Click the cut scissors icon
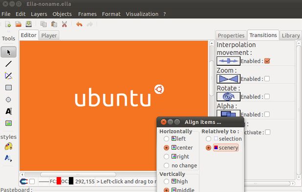This screenshot has width=302, height=192. (65, 24)
